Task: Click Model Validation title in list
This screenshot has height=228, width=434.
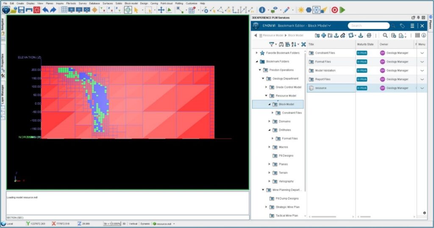Action: point(325,71)
